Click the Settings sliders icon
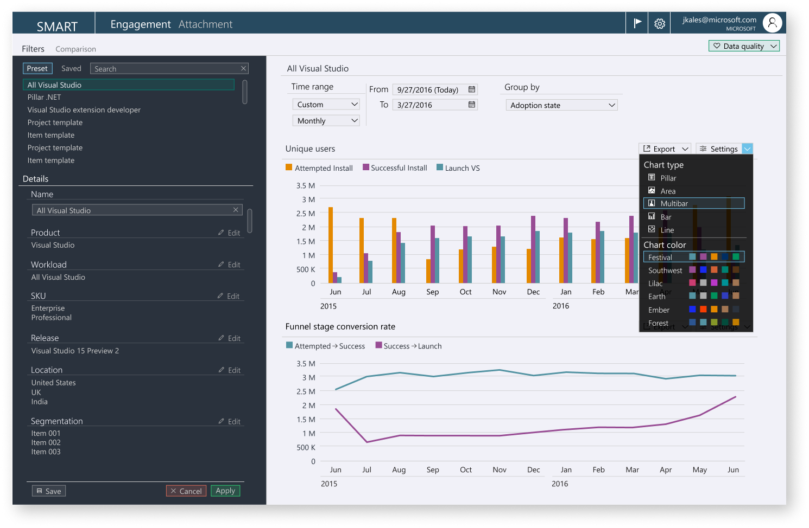This screenshot has height=528, width=809. click(703, 149)
